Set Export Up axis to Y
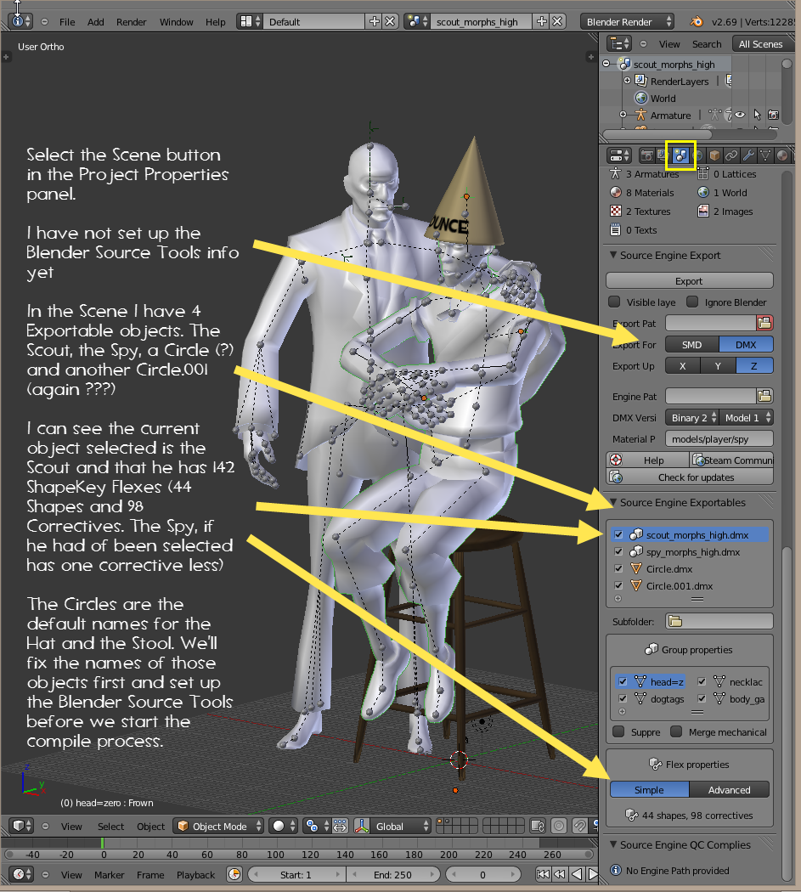This screenshot has height=892, width=801. (718, 366)
